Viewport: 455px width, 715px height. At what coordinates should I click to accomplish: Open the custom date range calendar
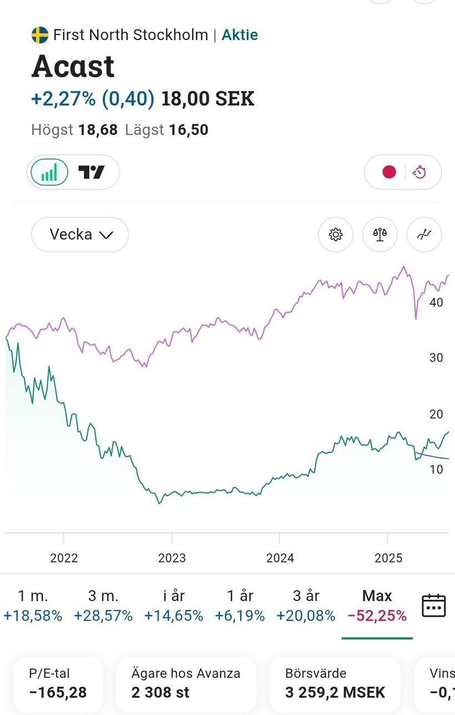(x=433, y=606)
